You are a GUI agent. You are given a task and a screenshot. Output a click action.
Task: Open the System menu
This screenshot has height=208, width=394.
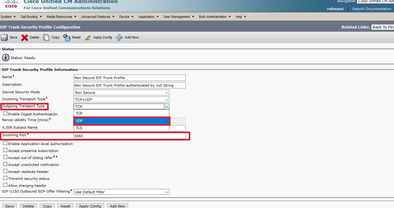point(8,17)
